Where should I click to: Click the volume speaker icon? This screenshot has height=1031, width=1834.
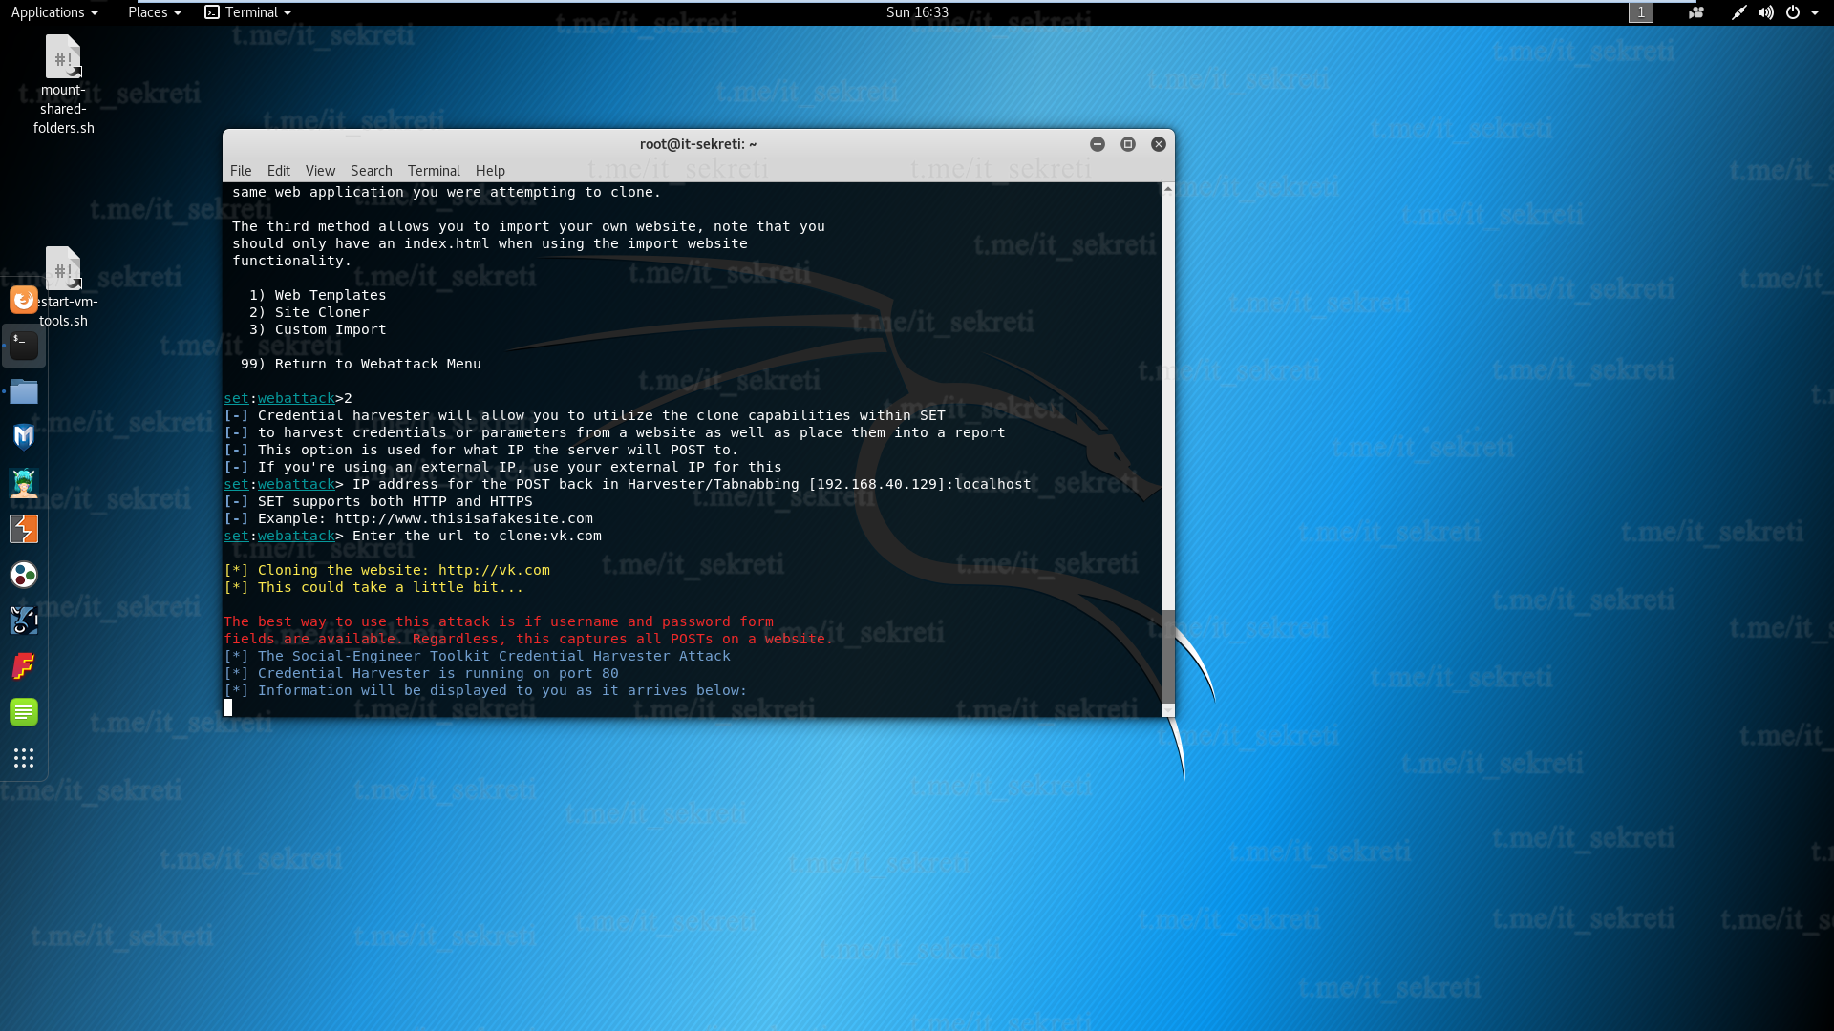click(x=1765, y=12)
